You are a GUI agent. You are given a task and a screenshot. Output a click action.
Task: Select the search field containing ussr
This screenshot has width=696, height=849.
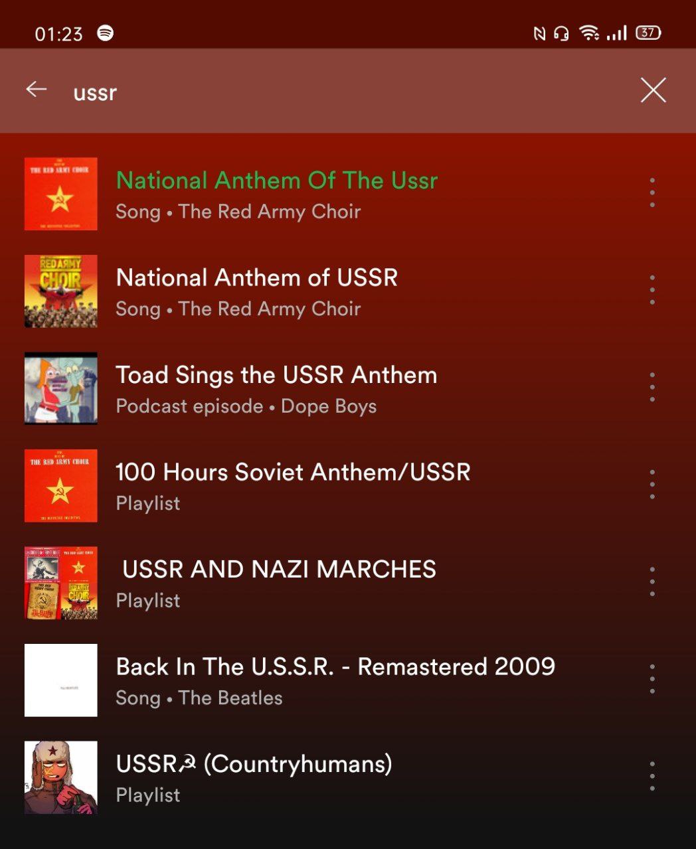pos(345,91)
